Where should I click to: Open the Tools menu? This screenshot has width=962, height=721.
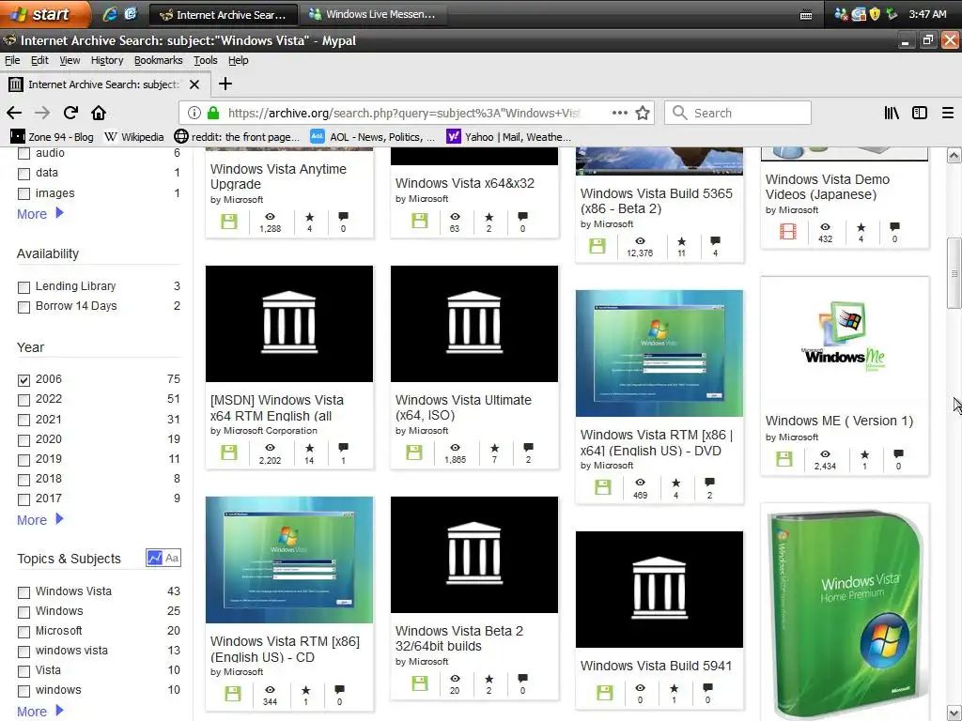[x=206, y=60]
